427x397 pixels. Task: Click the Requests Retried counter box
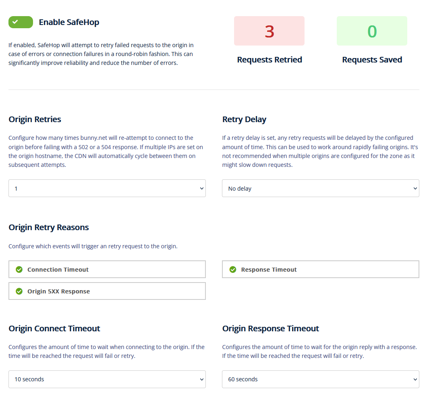click(269, 31)
